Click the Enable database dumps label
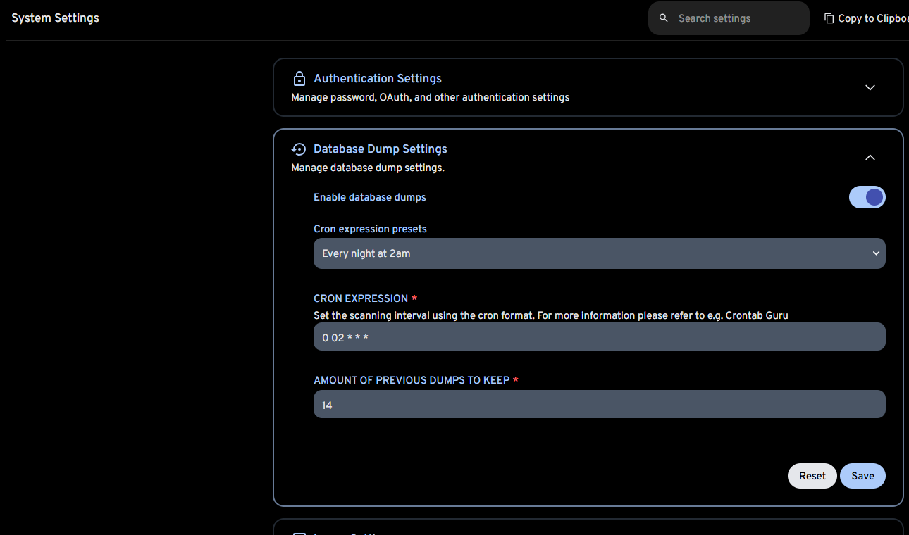 click(x=370, y=197)
